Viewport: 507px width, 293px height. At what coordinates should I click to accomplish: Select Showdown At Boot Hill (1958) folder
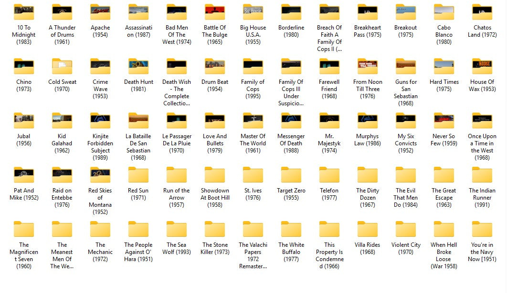(215, 175)
